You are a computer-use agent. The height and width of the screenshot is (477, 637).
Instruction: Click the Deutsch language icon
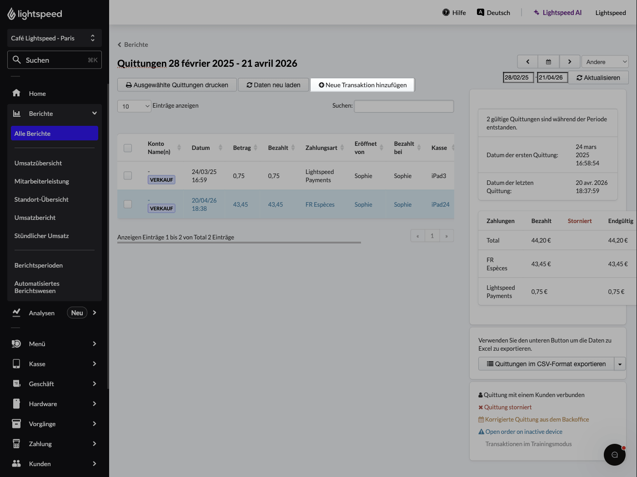[x=480, y=12]
